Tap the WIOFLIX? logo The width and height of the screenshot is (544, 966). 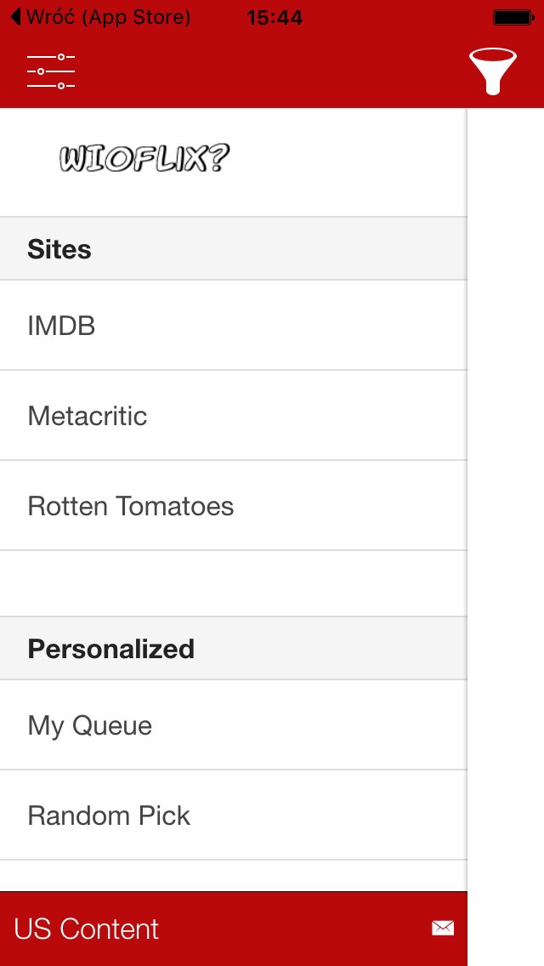144,158
